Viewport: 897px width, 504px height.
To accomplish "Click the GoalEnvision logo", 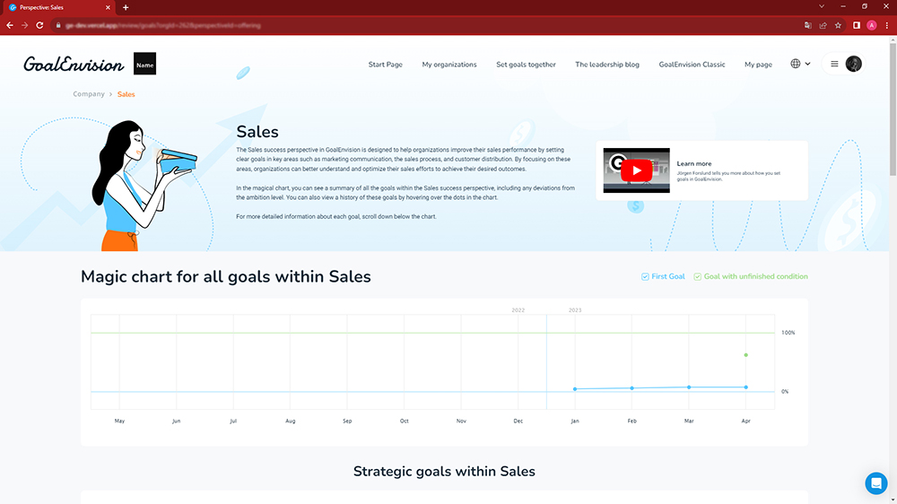I will (x=74, y=64).
